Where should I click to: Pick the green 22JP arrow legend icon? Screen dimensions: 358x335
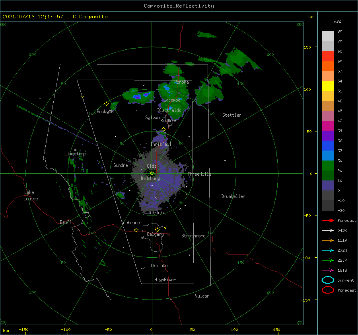click(328, 260)
